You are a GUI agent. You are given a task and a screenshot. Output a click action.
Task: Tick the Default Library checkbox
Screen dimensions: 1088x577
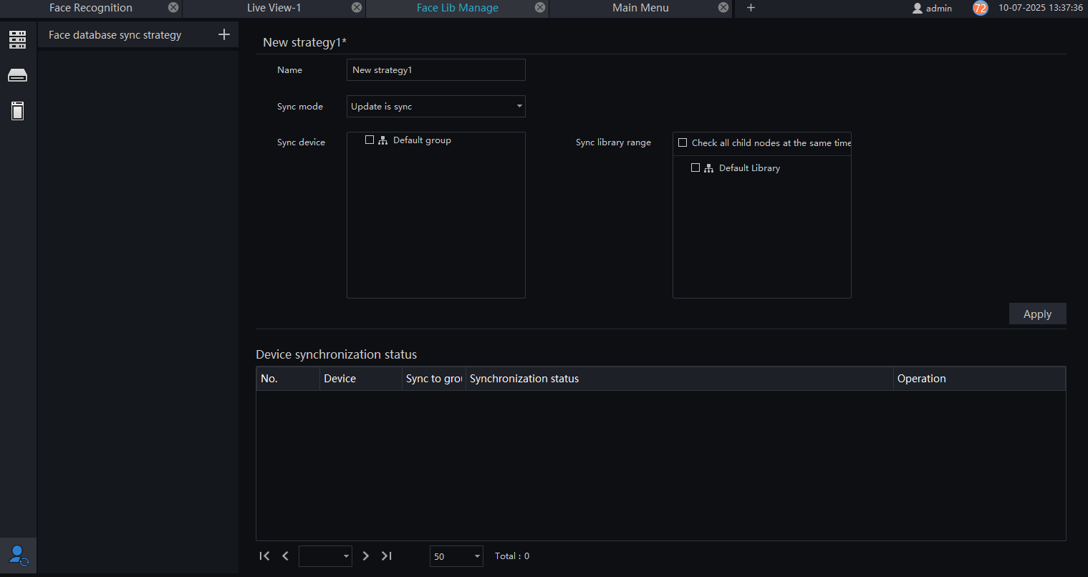tap(695, 168)
